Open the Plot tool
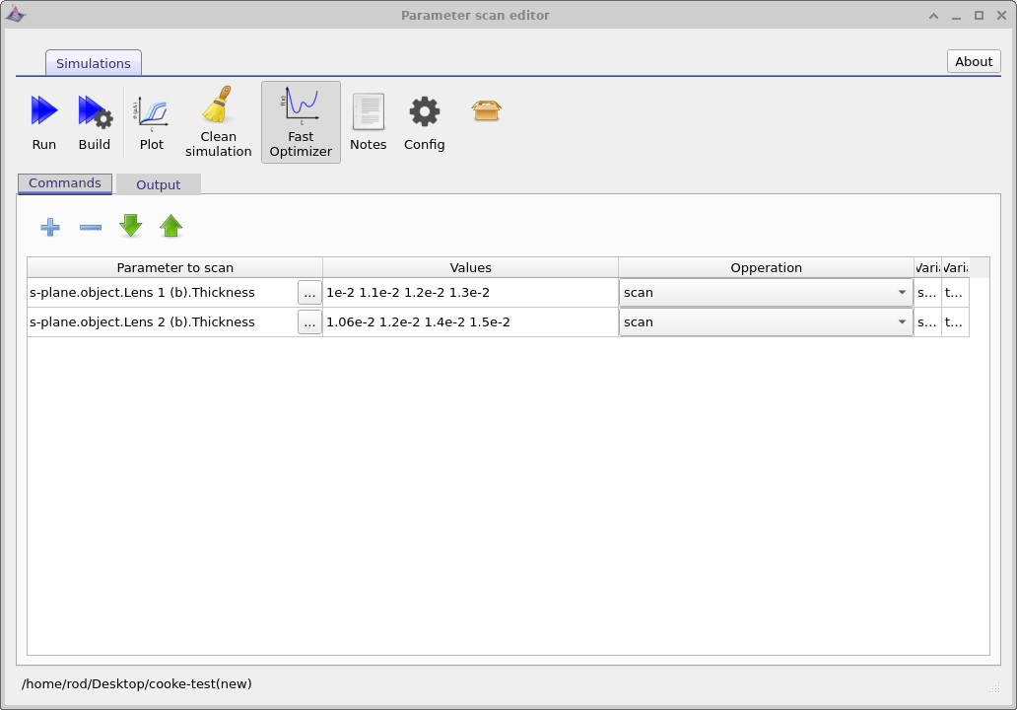Image resolution: width=1017 pixels, height=710 pixels. (151, 118)
